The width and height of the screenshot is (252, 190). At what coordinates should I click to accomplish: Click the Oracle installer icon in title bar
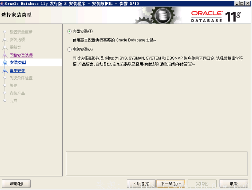(2, 3)
